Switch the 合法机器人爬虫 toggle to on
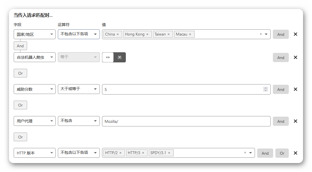This screenshot has width=312, height=172. [x=108, y=57]
